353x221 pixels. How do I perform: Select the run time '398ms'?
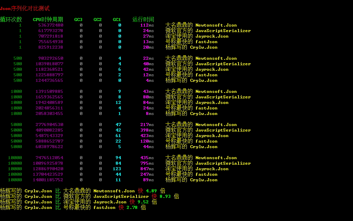click(147, 130)
